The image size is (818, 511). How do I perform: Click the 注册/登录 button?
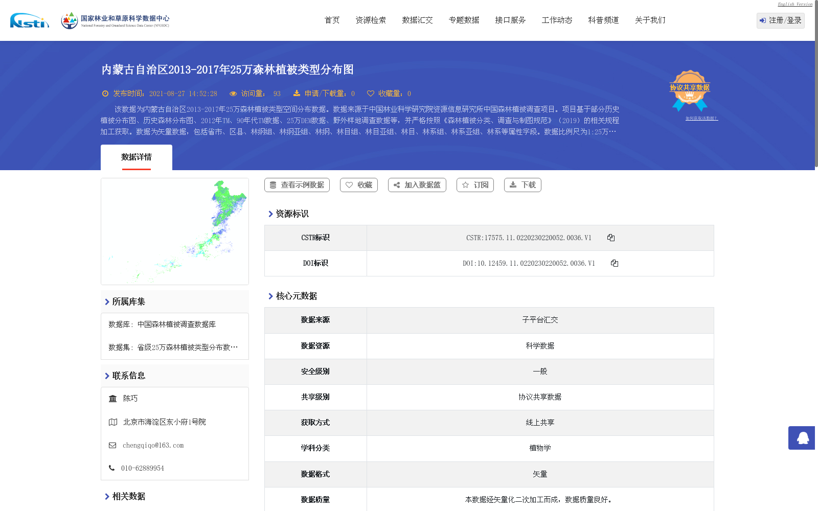pos(780,20)
